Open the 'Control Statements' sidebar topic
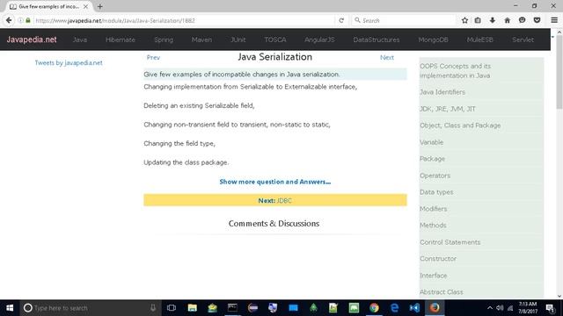 [x=450, y=242]
